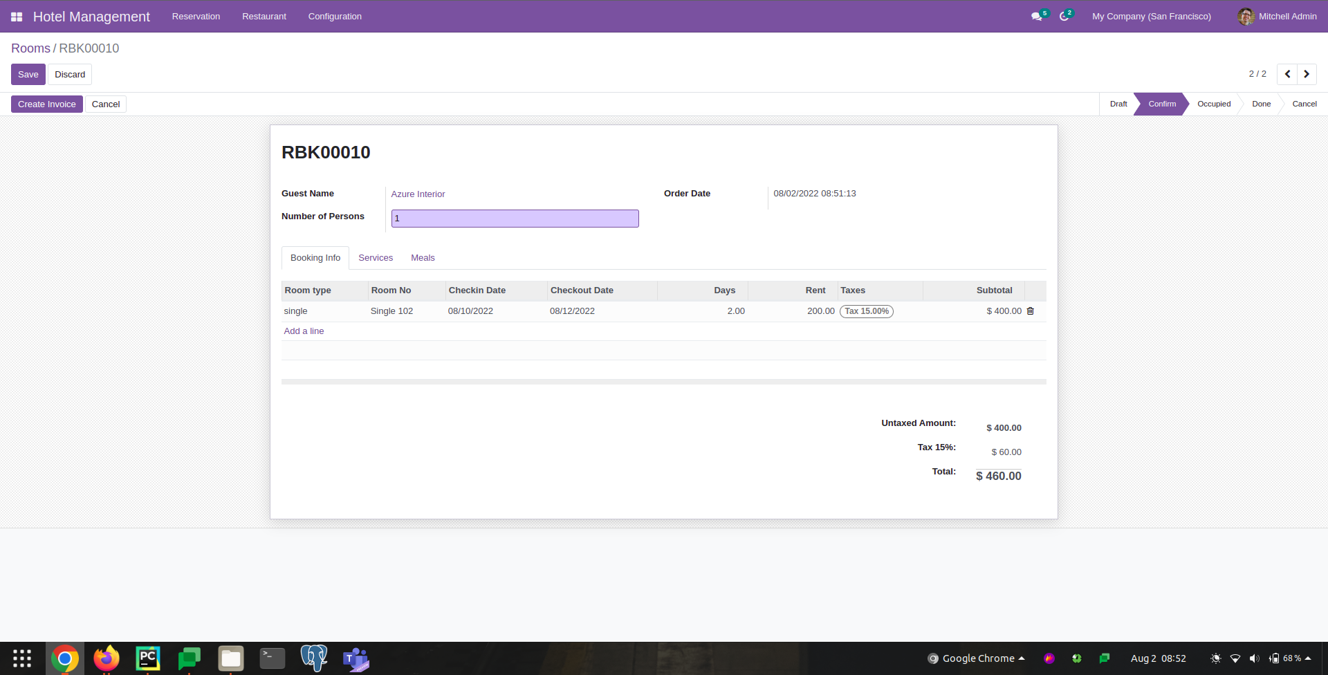Open the My Company (San Francisco) switcher

1152,17
